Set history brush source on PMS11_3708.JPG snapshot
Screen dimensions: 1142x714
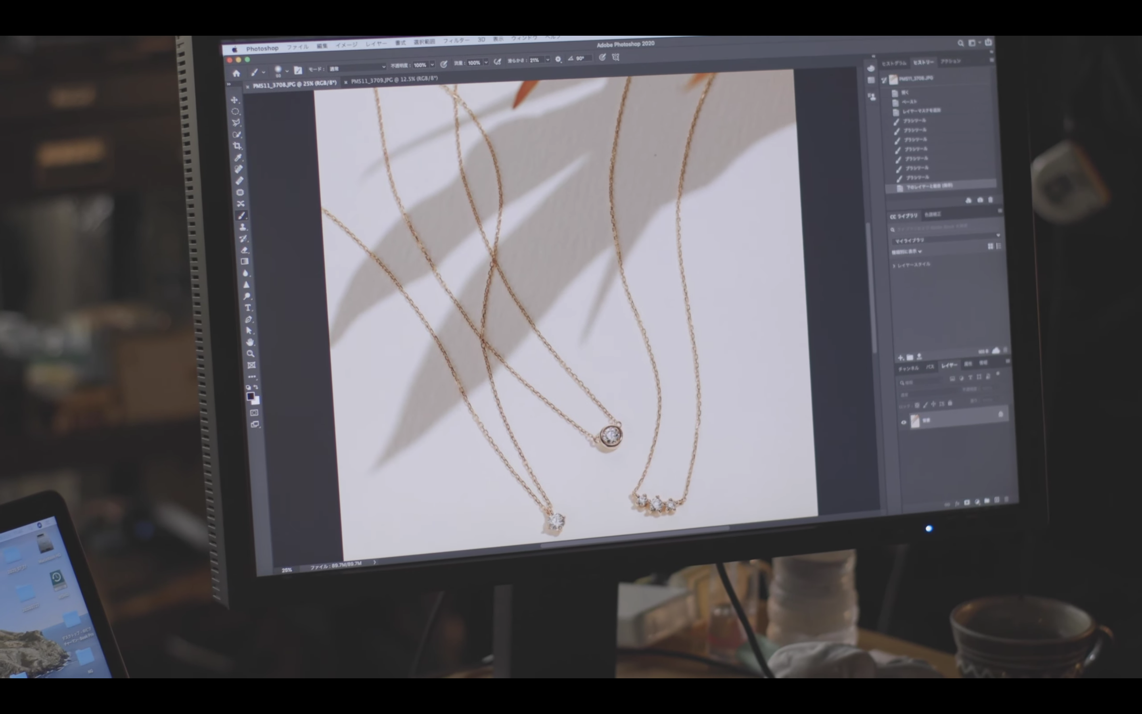(x=884, y=80)
